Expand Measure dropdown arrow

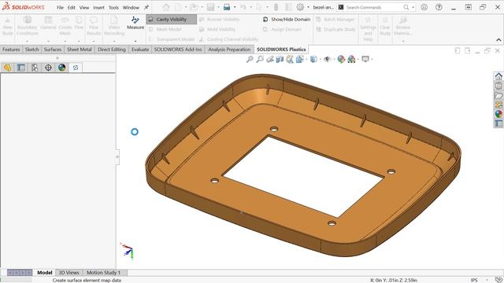pyautogui.click(x=135, y=41)
